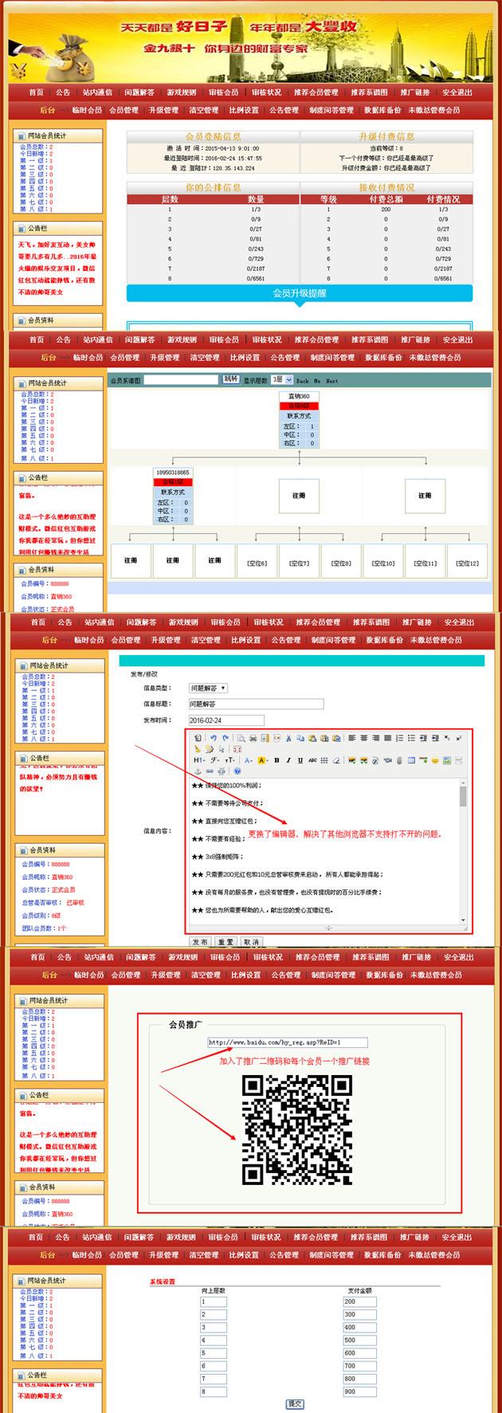Image resolution: width=502 pixels, height=1413 pixels.
Task: Click the [空位6] empty slot
Action: pos(257,562)
